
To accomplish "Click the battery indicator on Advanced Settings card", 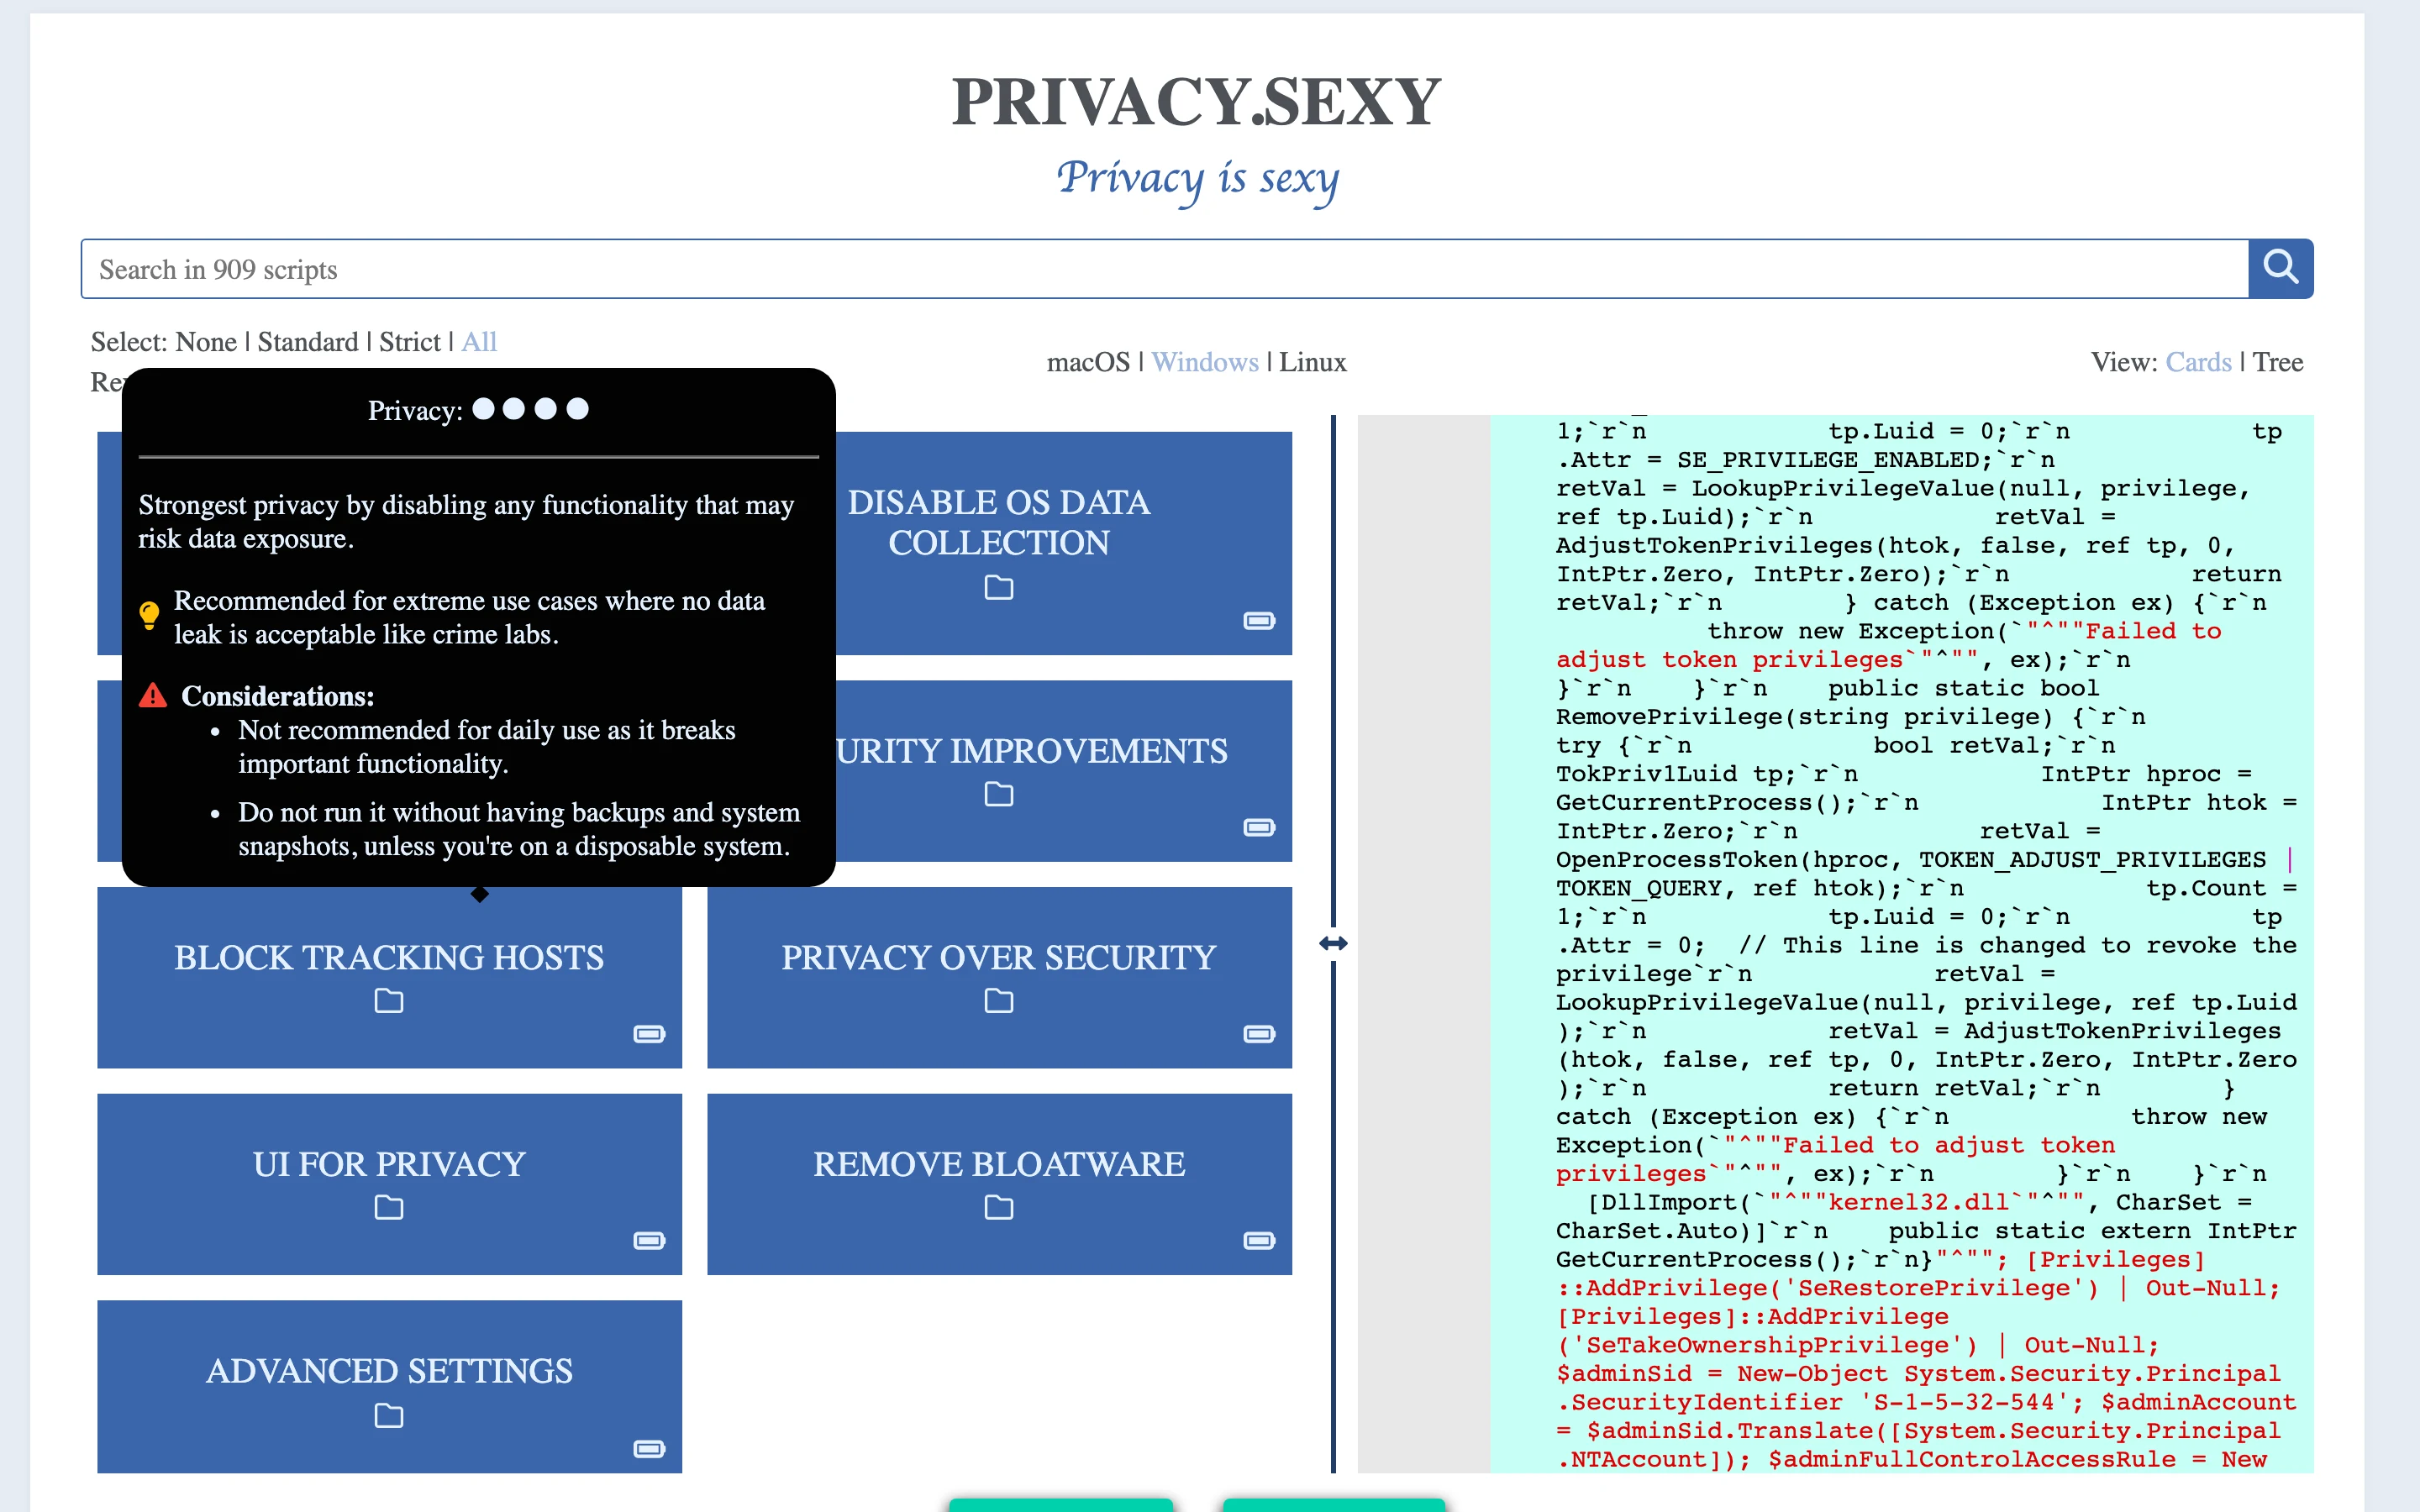I will click(x=649, y=1449).
